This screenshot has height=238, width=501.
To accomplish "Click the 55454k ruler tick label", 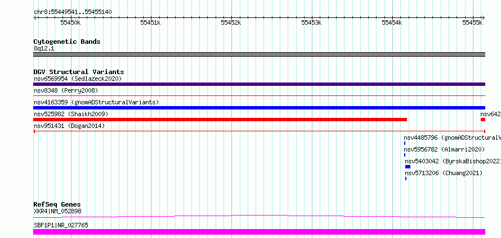I will [392, 22].
